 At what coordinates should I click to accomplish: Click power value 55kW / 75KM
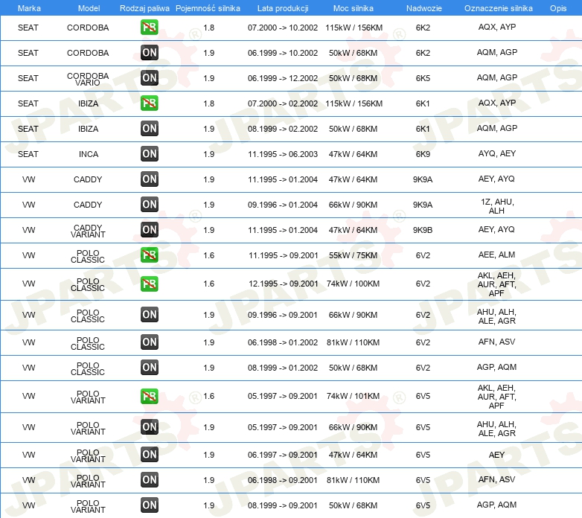pyautogui.click(x=353, y=255)
